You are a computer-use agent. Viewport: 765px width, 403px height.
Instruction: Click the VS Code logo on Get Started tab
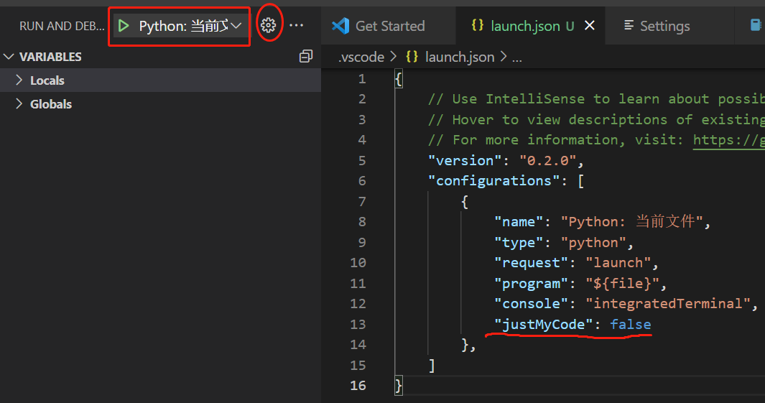tap(340, 26)
